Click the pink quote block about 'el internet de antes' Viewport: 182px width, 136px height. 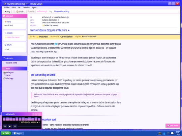tap(76, 95)
